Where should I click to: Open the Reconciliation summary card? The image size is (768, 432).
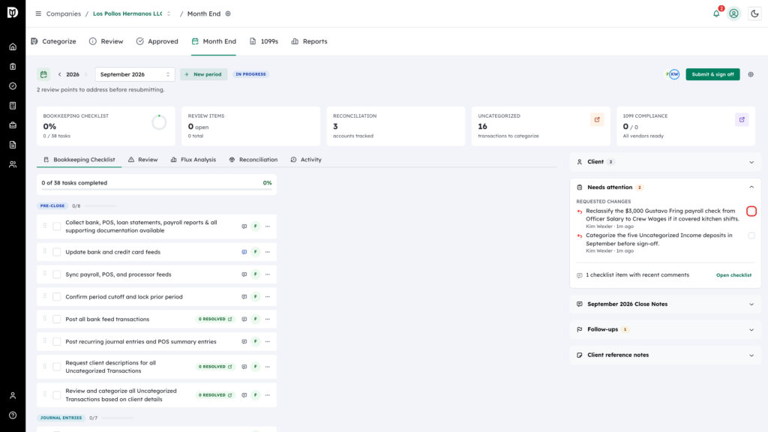396,126
